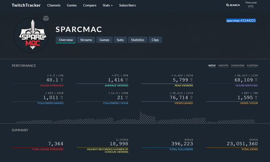Click the 544th rank text
Screen dimensions: 270x162
coord(253,140)
